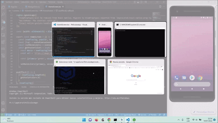Open Source Control view in VS Code
This screenshot has height=123, width=218.
click(3, 21)
